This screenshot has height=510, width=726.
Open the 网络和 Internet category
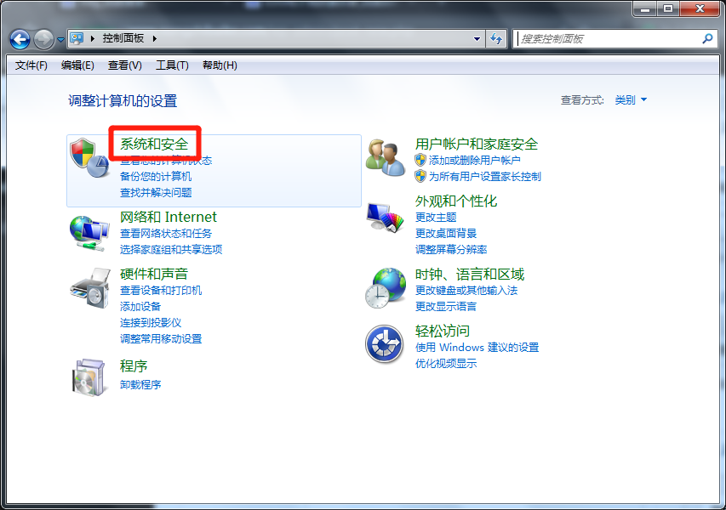168,217
